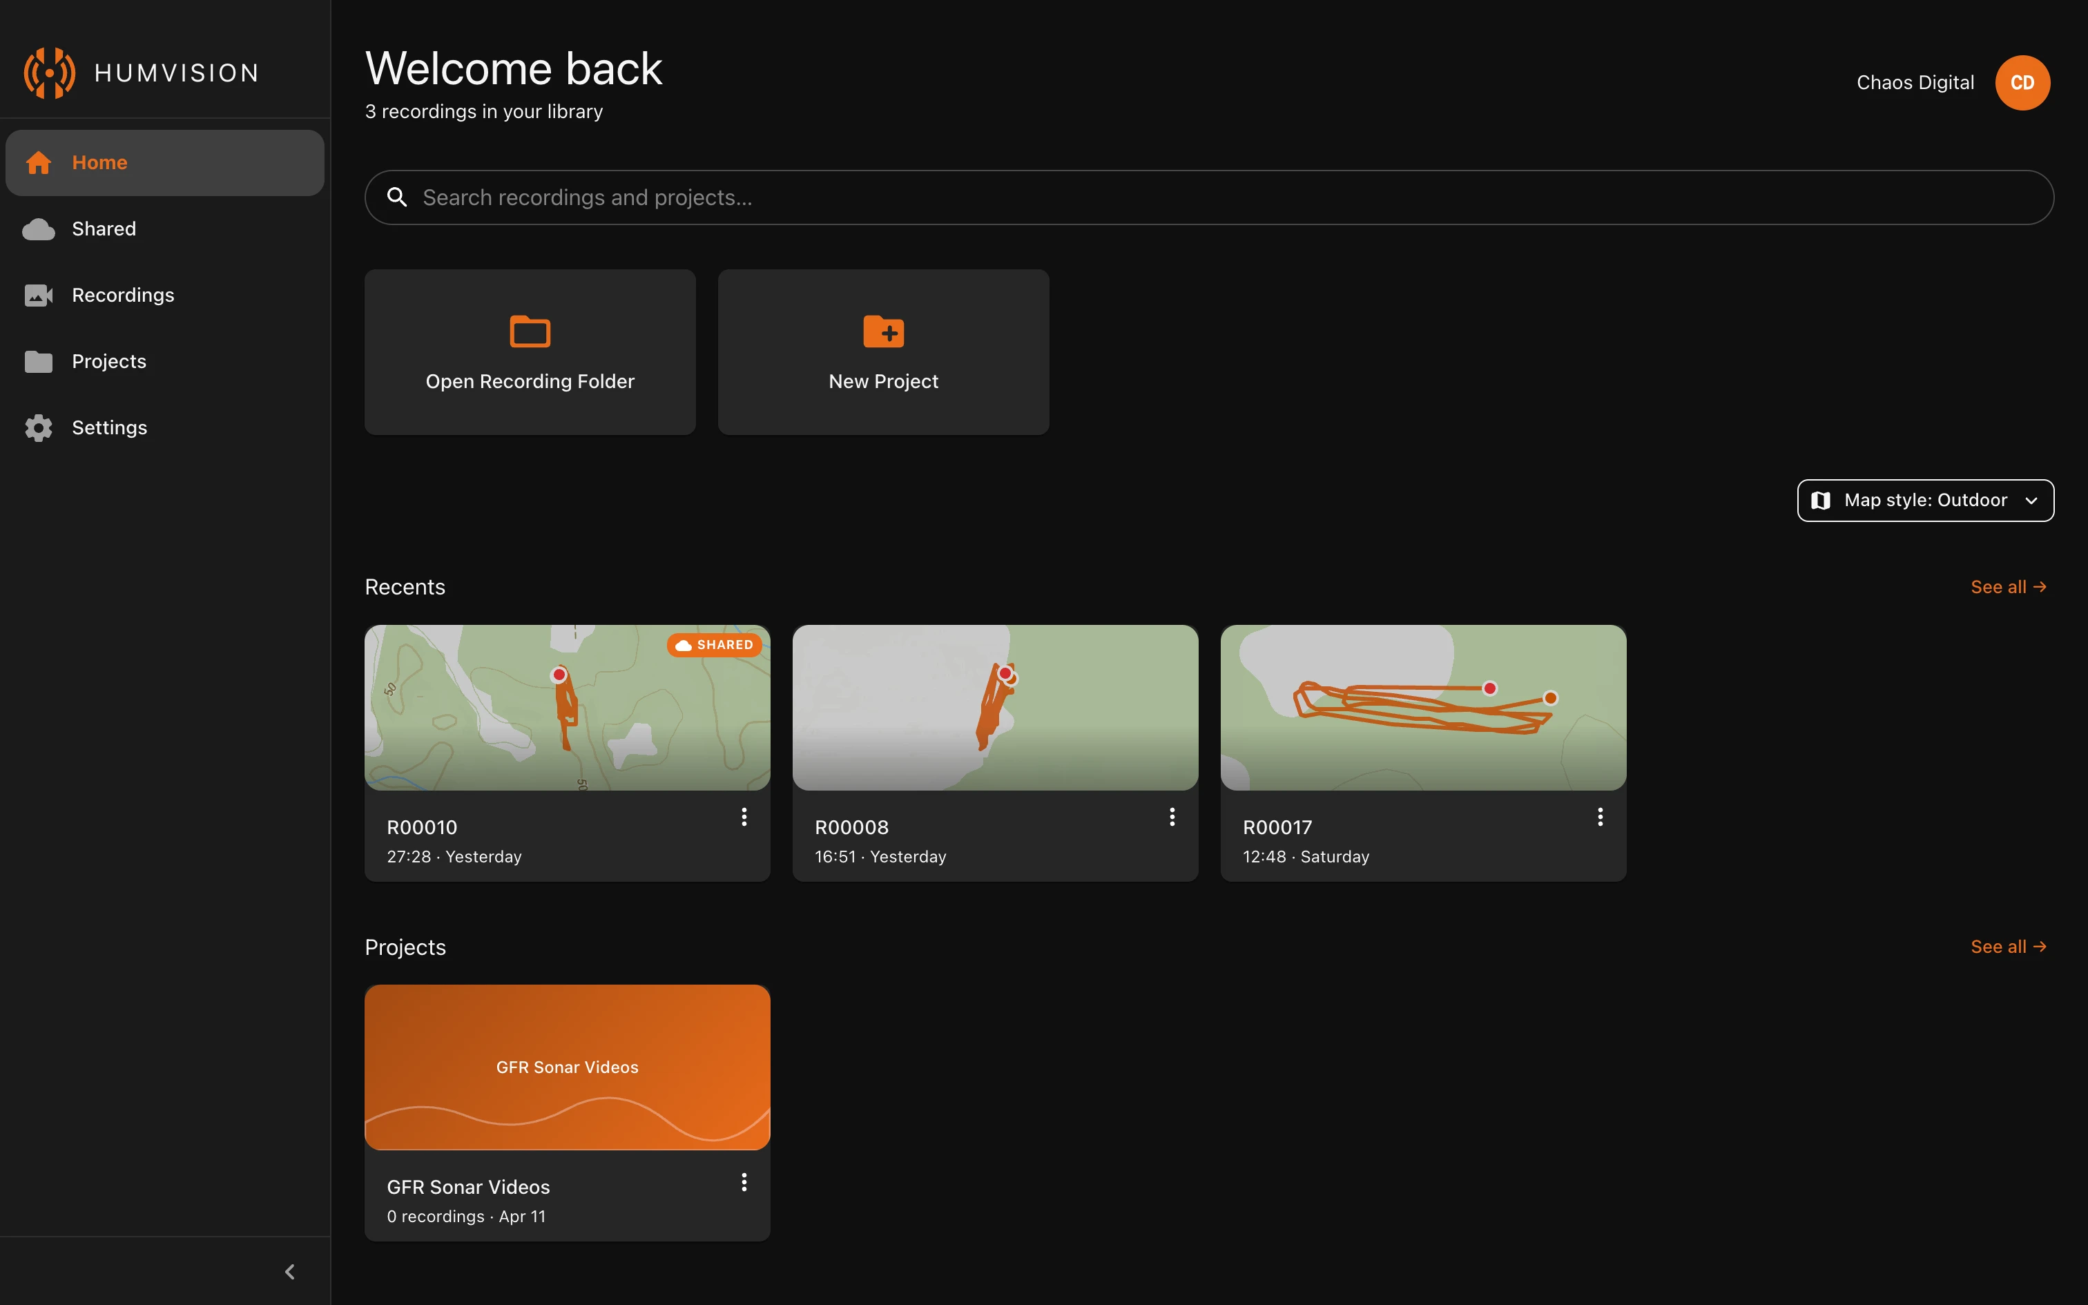
Task: Go to Home in the sidebar
Action: (165, 162)
